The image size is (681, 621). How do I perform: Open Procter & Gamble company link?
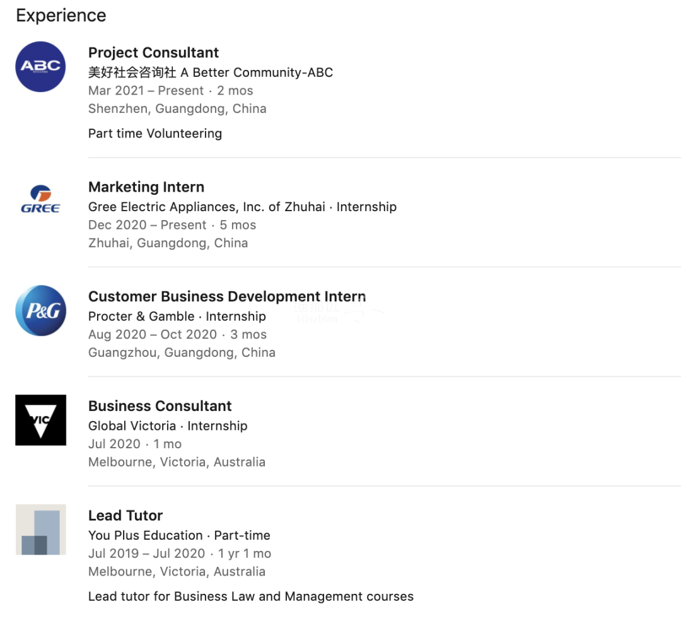point(141,316)
